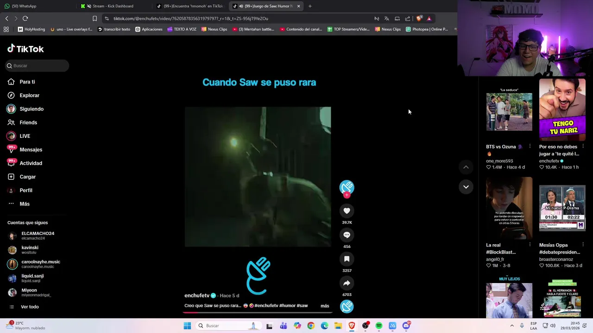Image resolution: width=593 pixels, height=333 pixels.
Task: Open Photopea bookmark
Action: [x=427, y=29]
